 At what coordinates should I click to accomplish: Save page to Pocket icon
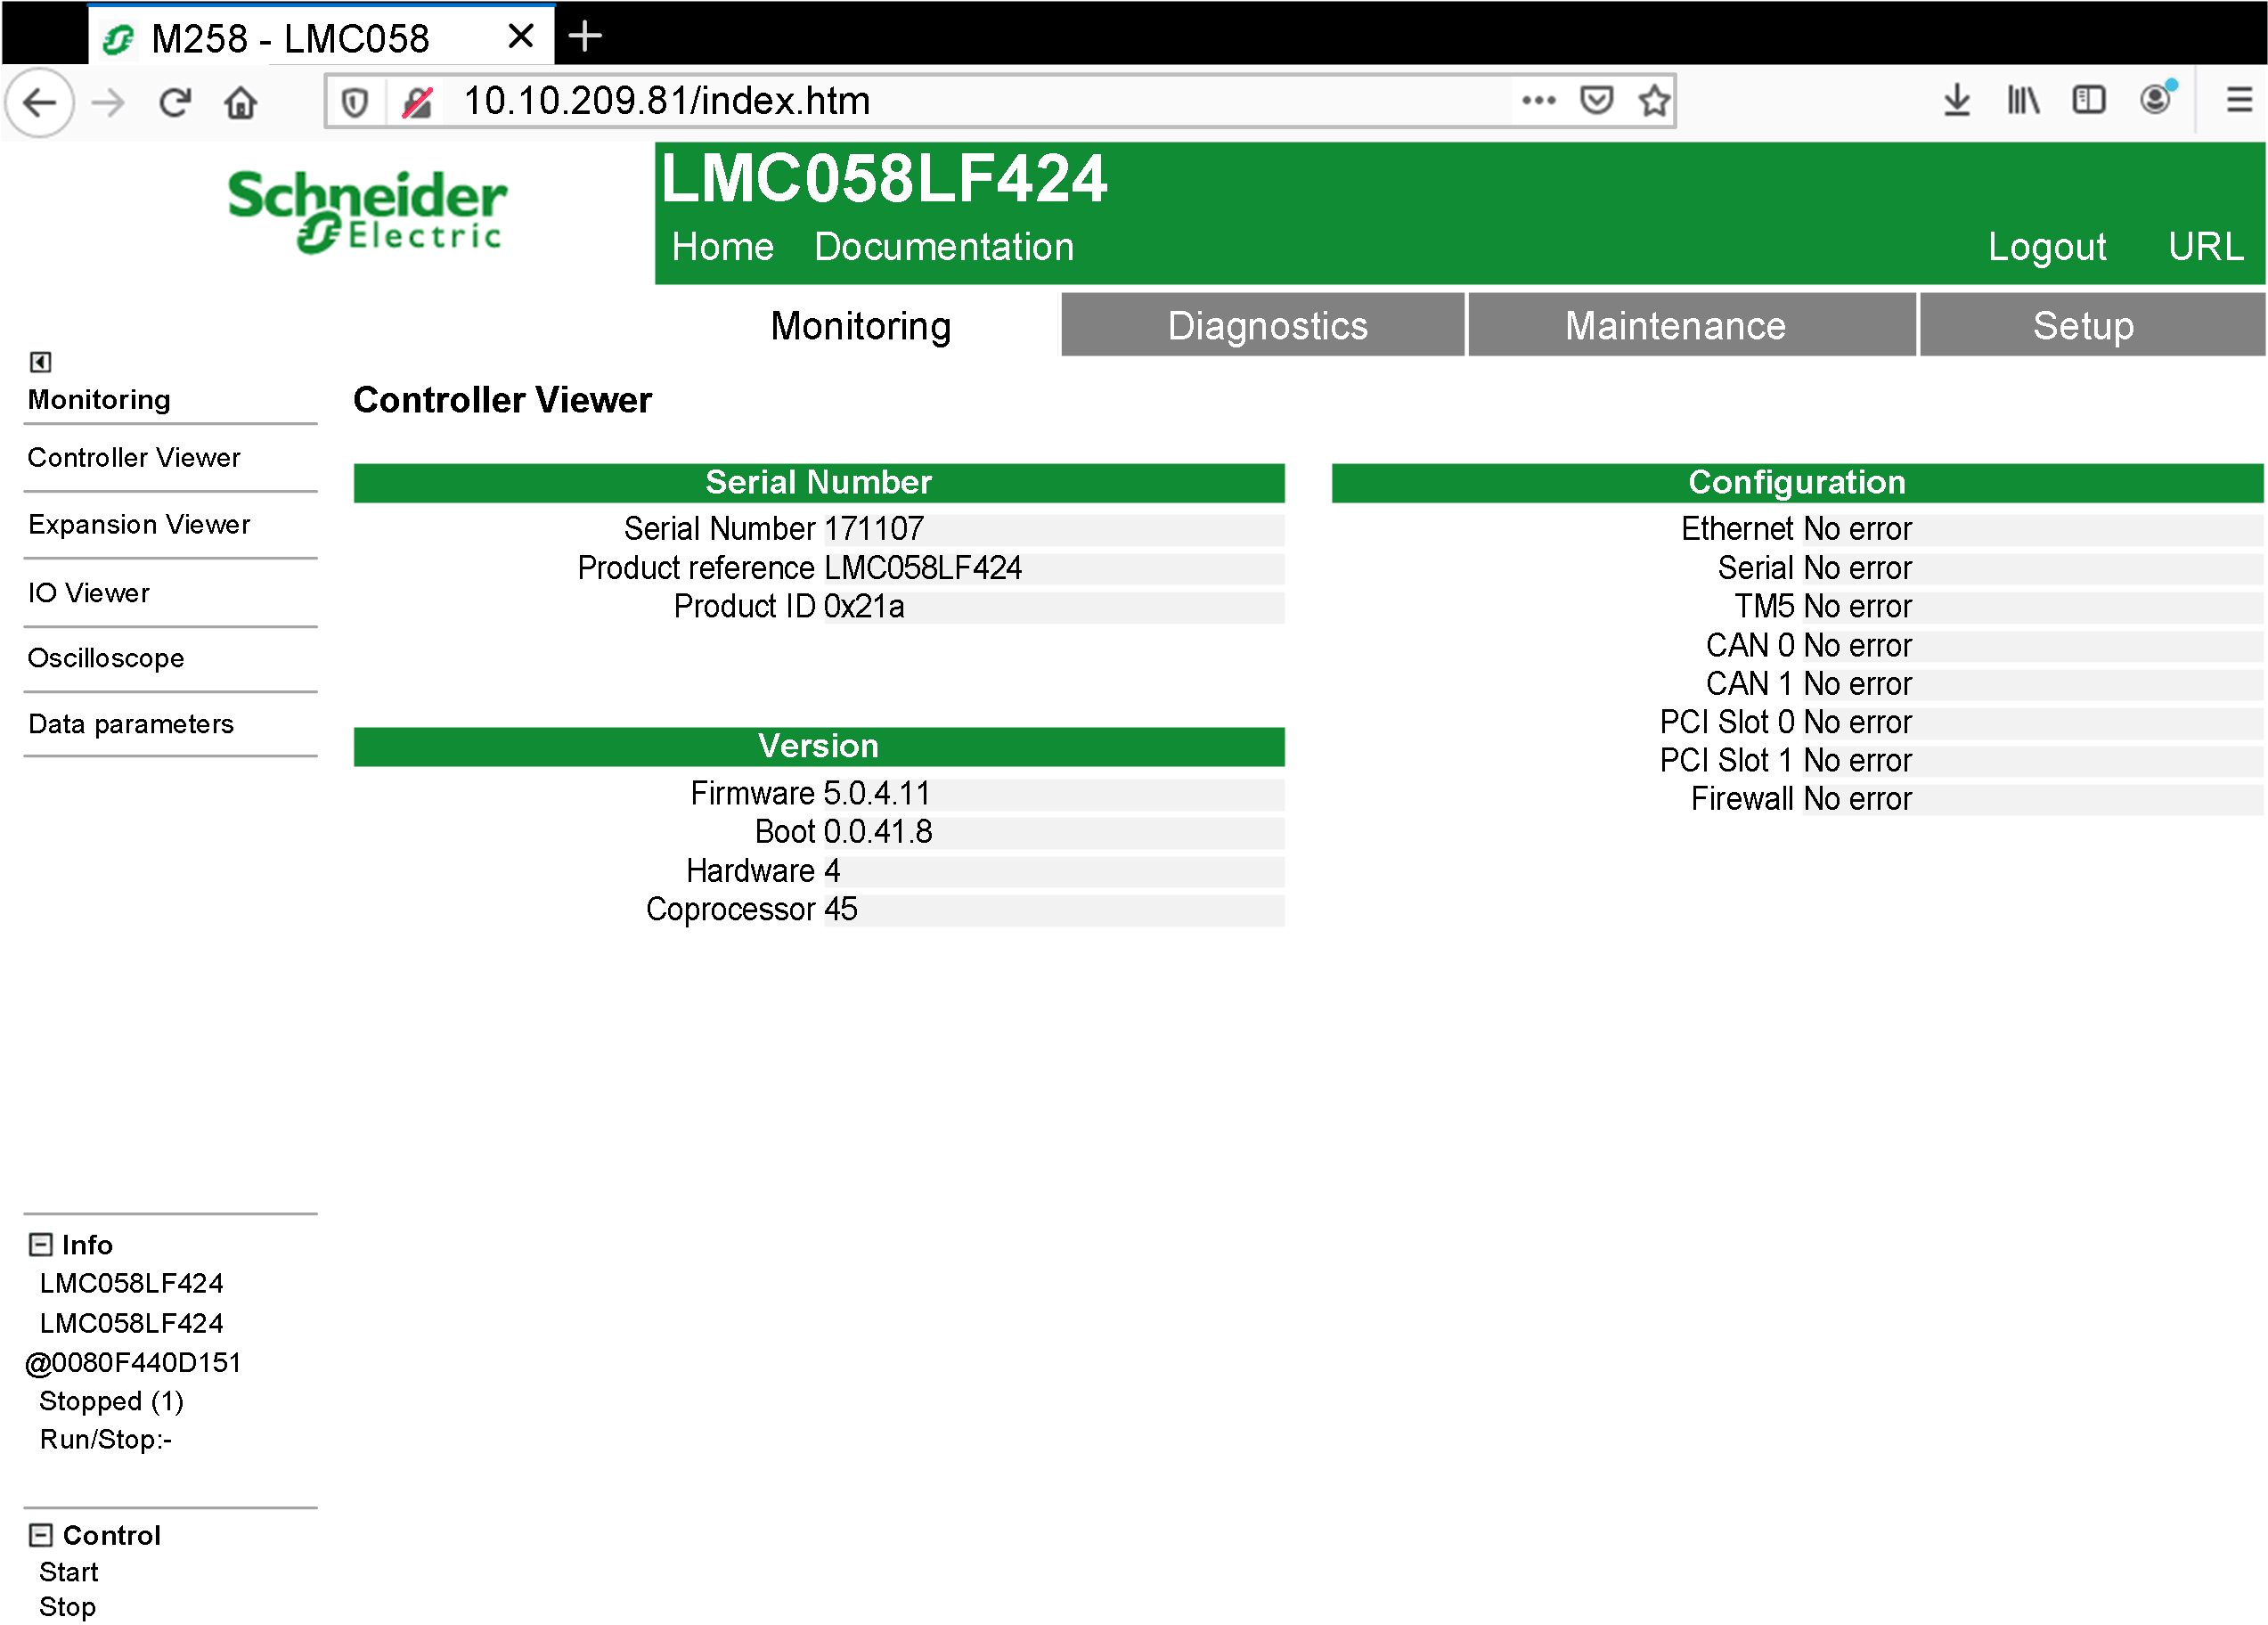pyautogui.click(x=1596, y=100)
